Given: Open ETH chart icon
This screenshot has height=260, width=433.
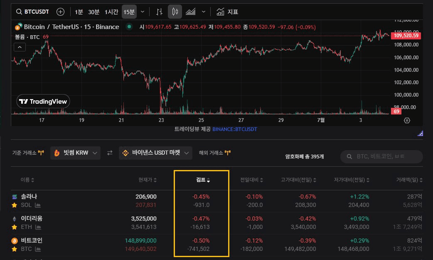Looking at the screenshot, I should (38, 227).
